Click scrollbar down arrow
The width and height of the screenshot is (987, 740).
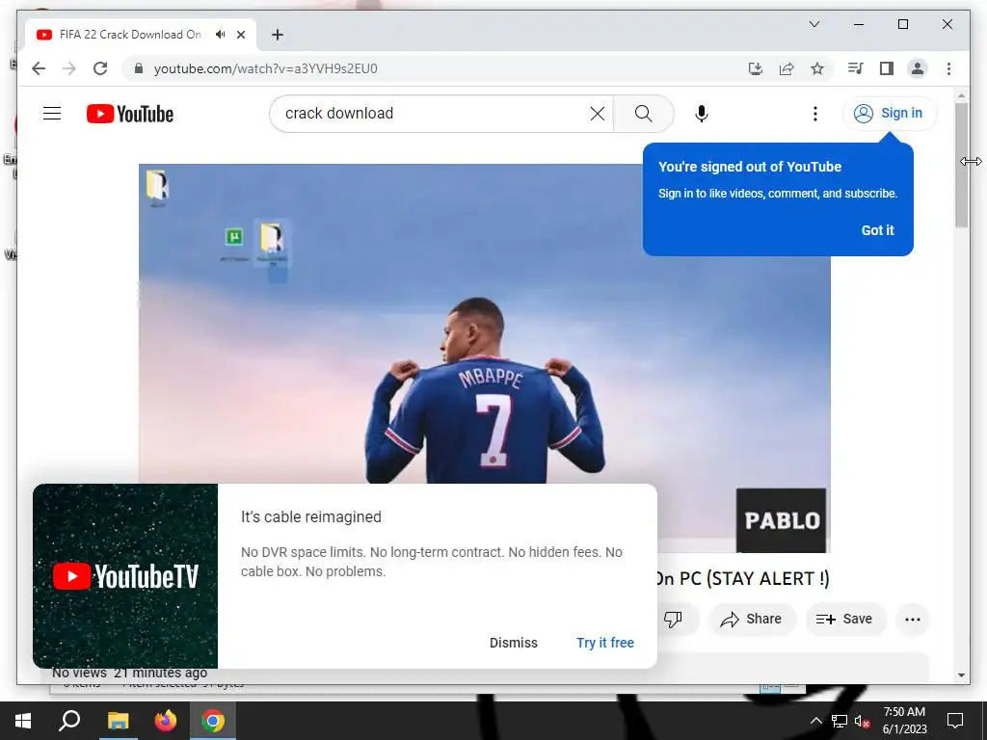coord(961,675)
